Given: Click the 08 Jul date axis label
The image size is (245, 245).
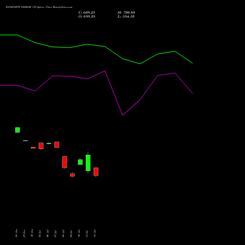Looking at the screenshot, I should pos(63,233).
